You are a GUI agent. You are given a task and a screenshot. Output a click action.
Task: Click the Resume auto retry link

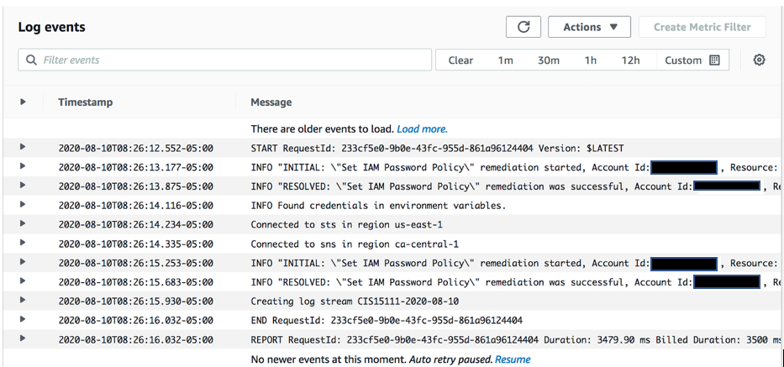tap(513, 359)
